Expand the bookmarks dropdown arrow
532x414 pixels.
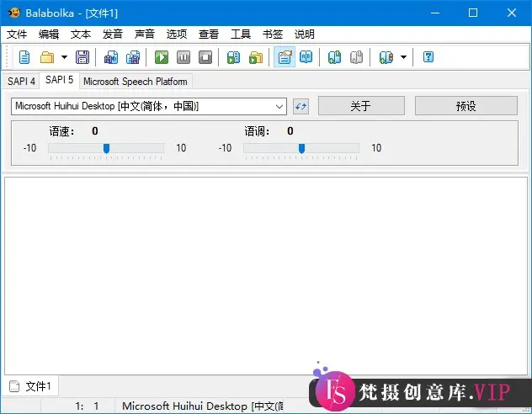coord(403,57)
